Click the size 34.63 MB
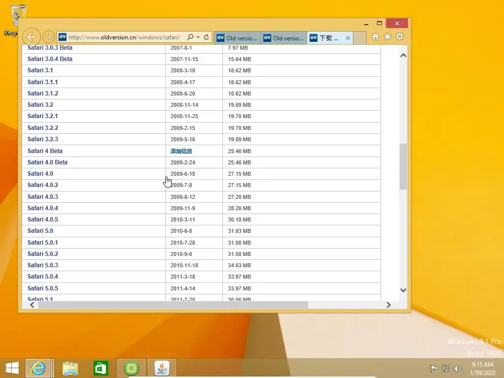 coord(240,265)
